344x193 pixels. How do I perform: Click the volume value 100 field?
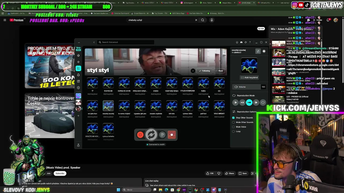click(263, 87)
